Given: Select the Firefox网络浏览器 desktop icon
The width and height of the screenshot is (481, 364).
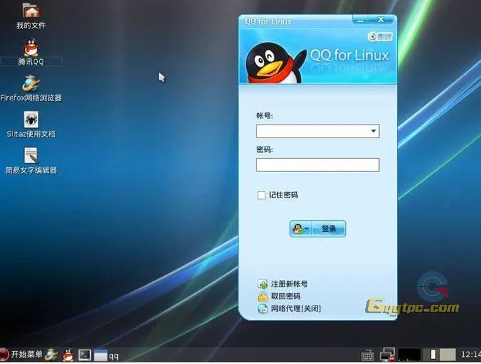Looking at the screenshot, I should 31,83.
